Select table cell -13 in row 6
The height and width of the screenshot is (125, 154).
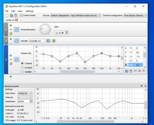click(x=139, y=57)
